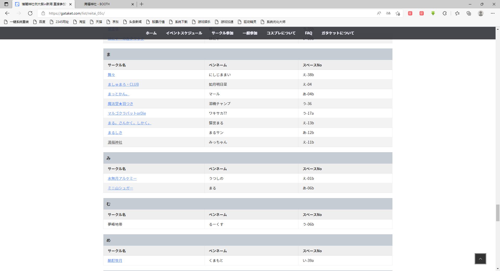Click the scroll-to-top arrow button

(x=480, y=259)
